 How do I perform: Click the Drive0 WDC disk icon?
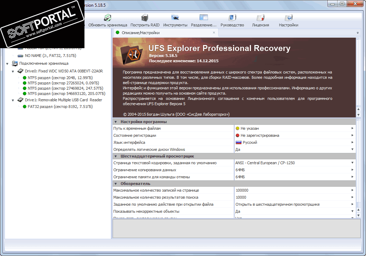20,71
